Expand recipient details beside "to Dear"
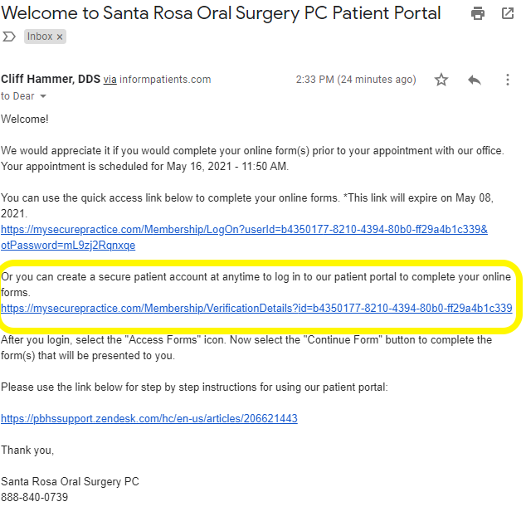The height and width of the screenshot is (526, 526). [43, 96]
